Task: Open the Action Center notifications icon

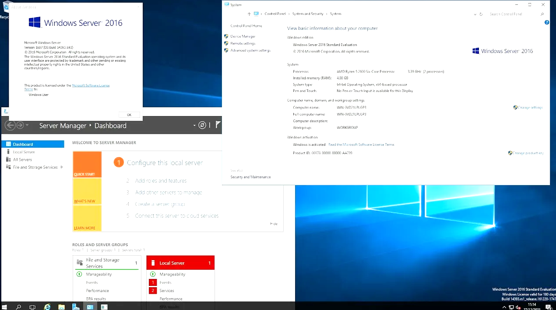Action: 548,307
